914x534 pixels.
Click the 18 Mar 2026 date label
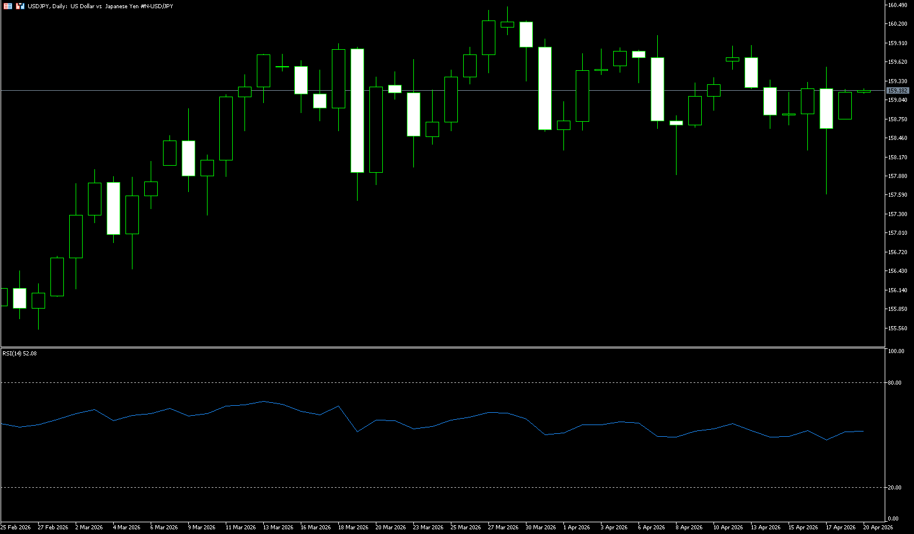coord(353,528)
